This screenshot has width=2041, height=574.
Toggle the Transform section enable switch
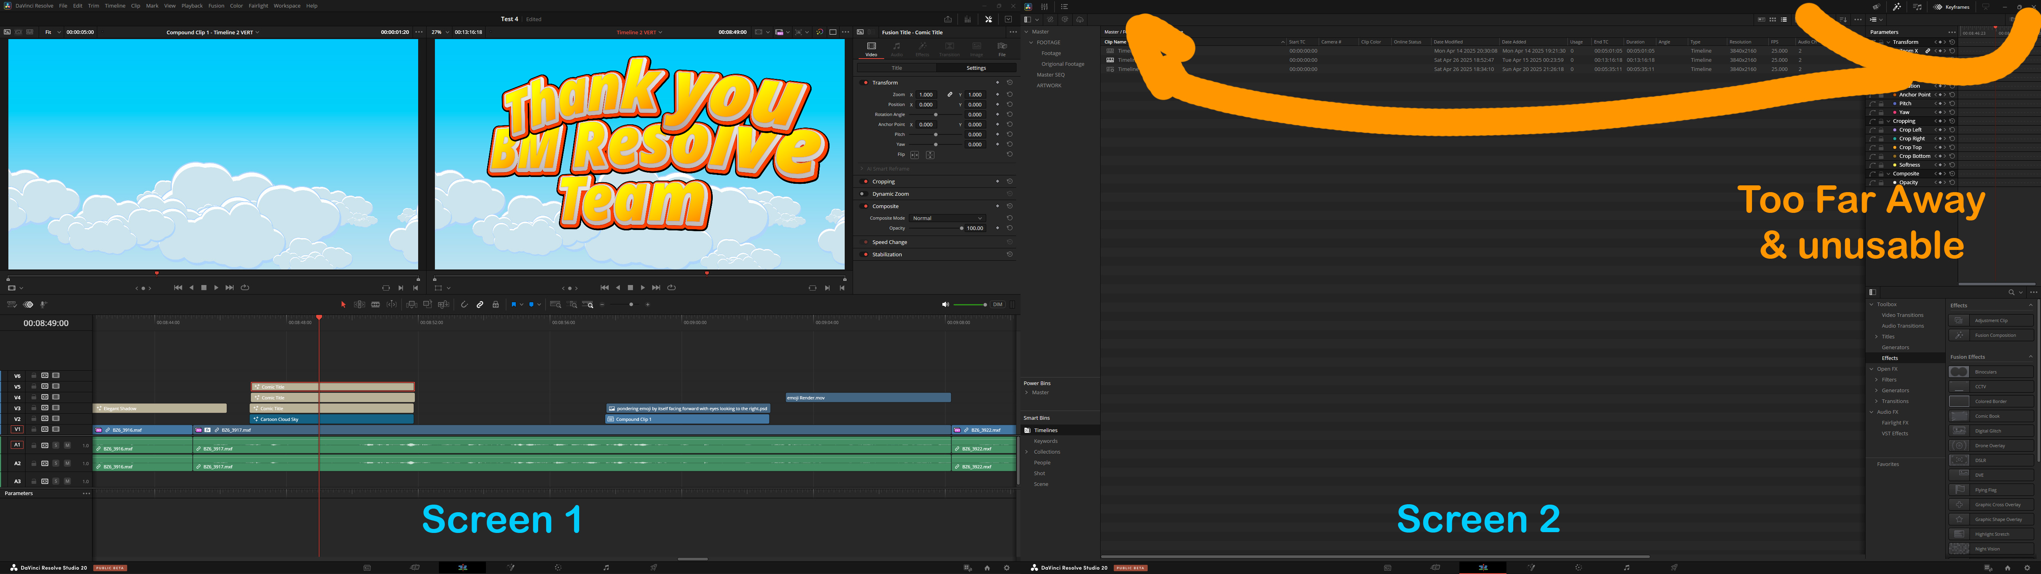point(865,83)
